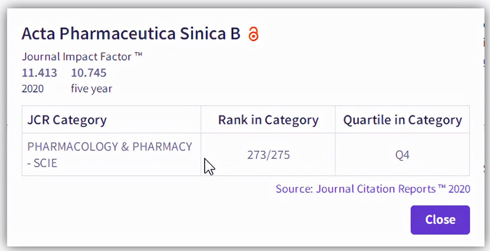
Task: Click the 11.413 impact factor value
Action: coord(39,73)
